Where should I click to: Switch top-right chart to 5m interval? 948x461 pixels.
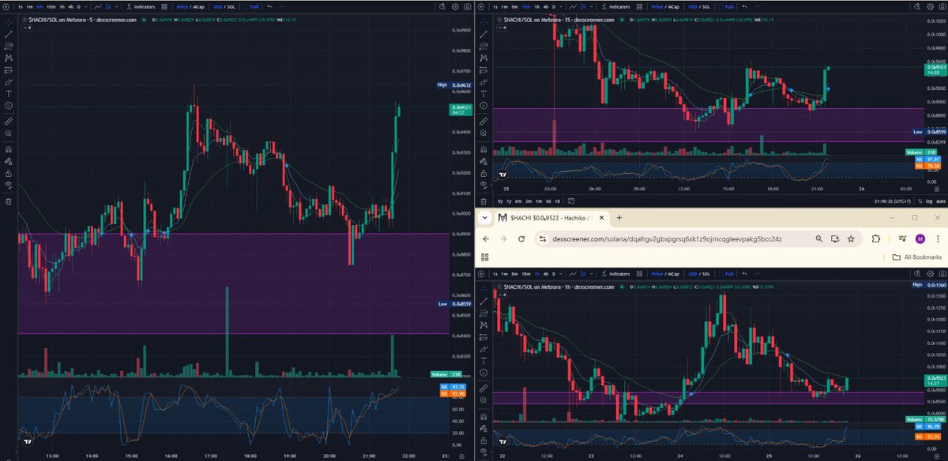[514, 6]
